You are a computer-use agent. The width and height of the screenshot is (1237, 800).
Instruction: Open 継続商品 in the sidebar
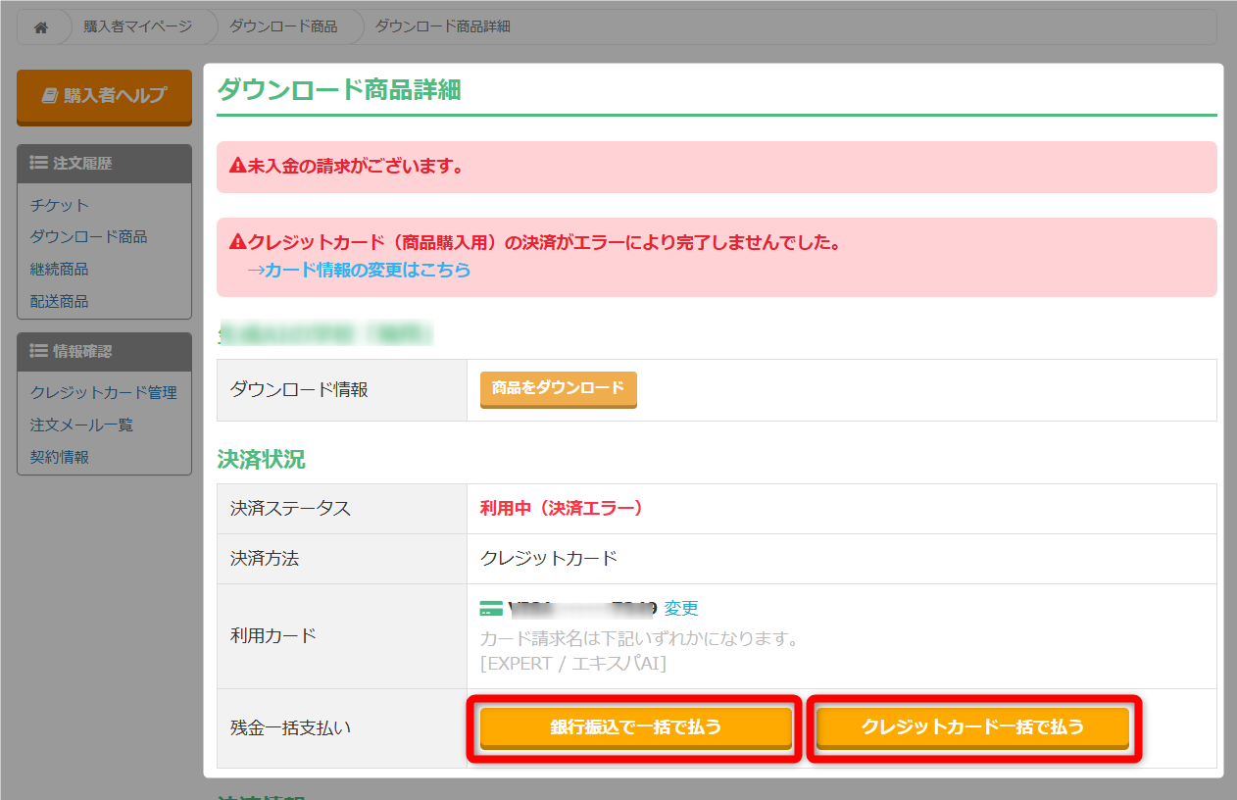60,270
